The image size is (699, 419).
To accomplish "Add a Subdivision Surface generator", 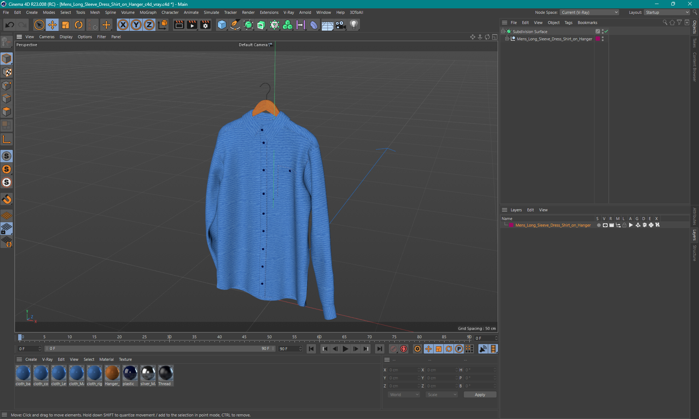I will coord(249,25).
